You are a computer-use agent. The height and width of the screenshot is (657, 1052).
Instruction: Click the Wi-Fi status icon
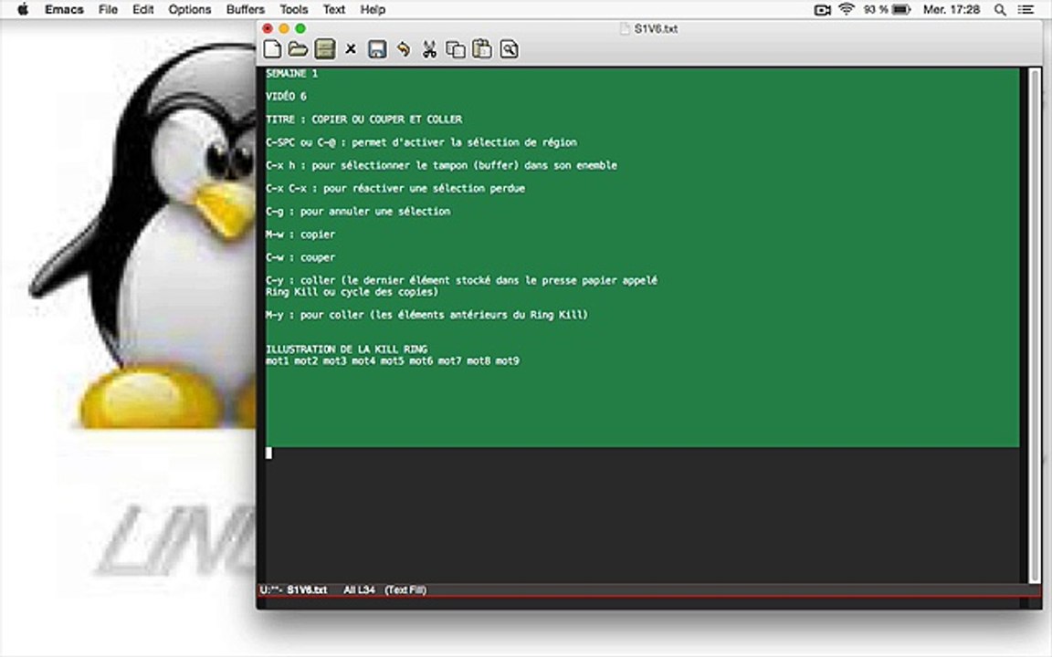point(847,9)
